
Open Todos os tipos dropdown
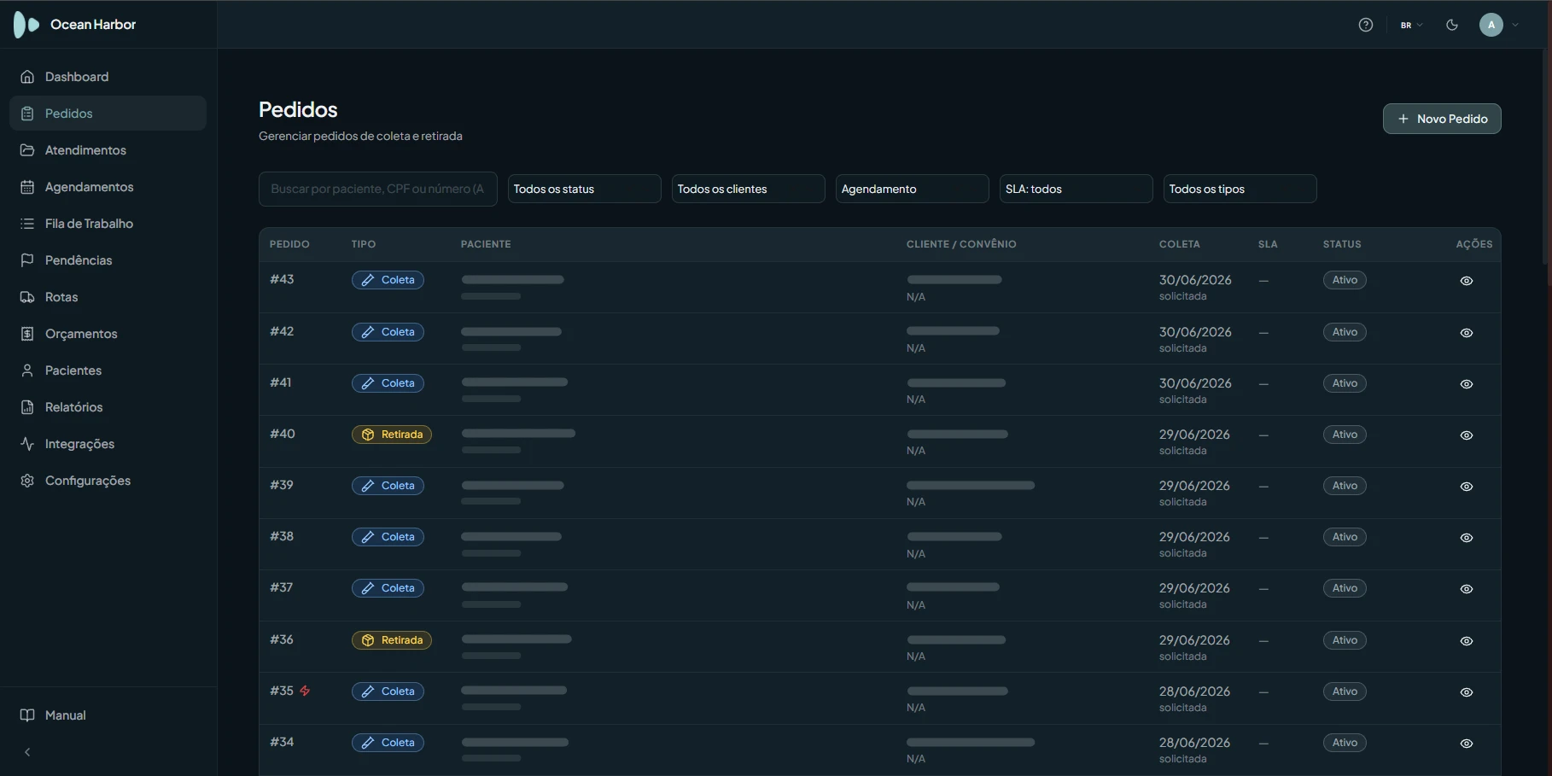(1240, 189)
